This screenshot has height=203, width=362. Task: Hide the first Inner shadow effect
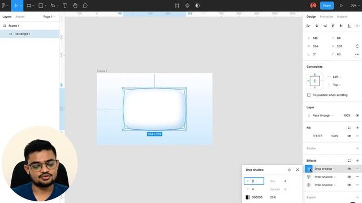[349, 176]
